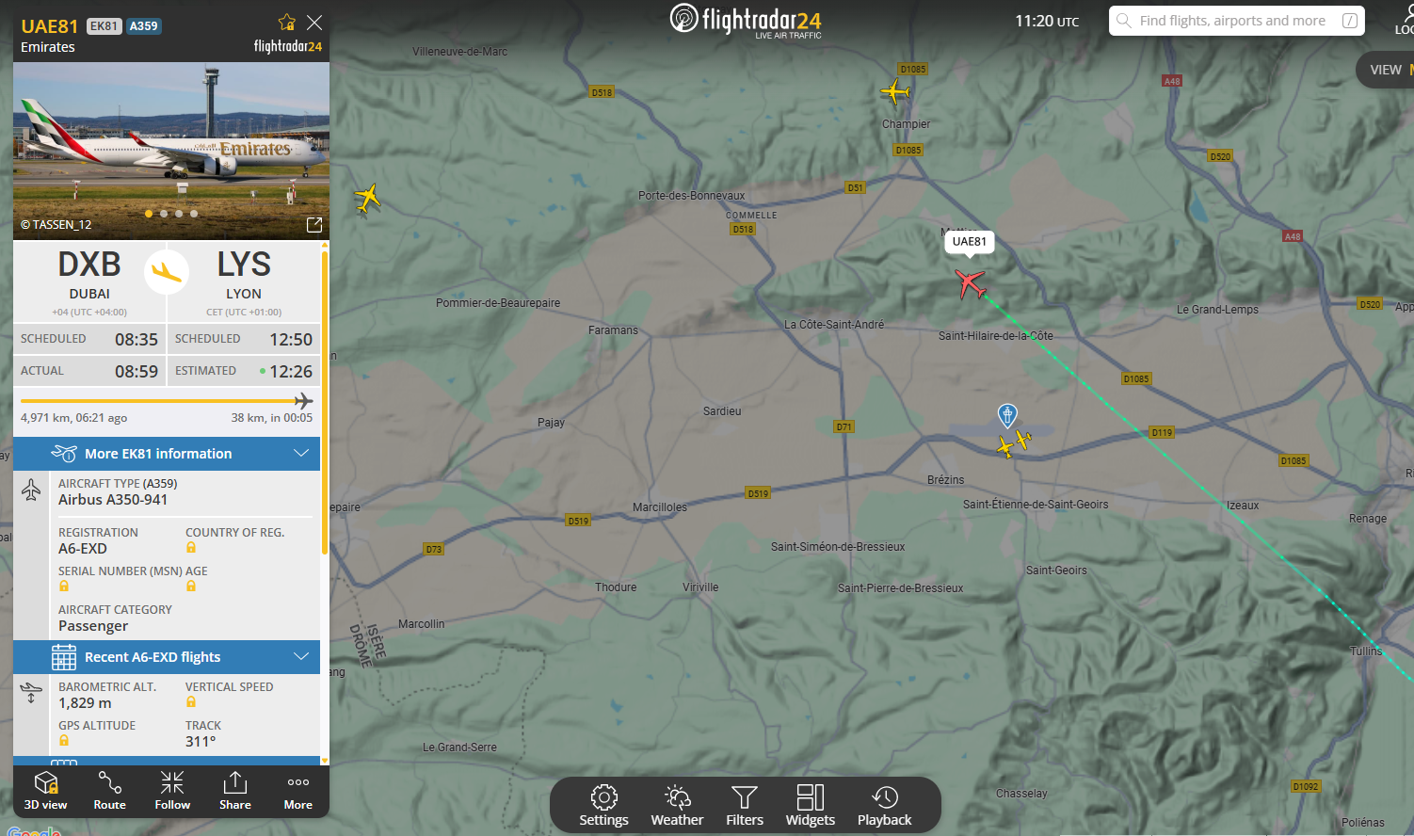The width and height of the screenshot is (1414, 836).
Task: Open the Widgets panel
Action: tap(810, 806)
